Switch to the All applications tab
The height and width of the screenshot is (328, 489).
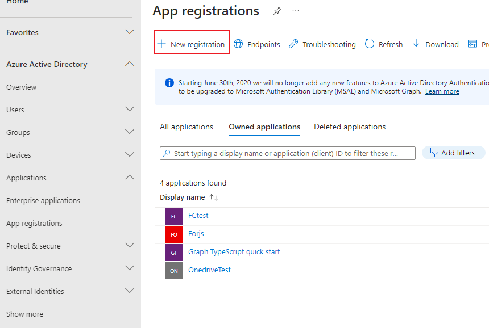click(187, 127)
